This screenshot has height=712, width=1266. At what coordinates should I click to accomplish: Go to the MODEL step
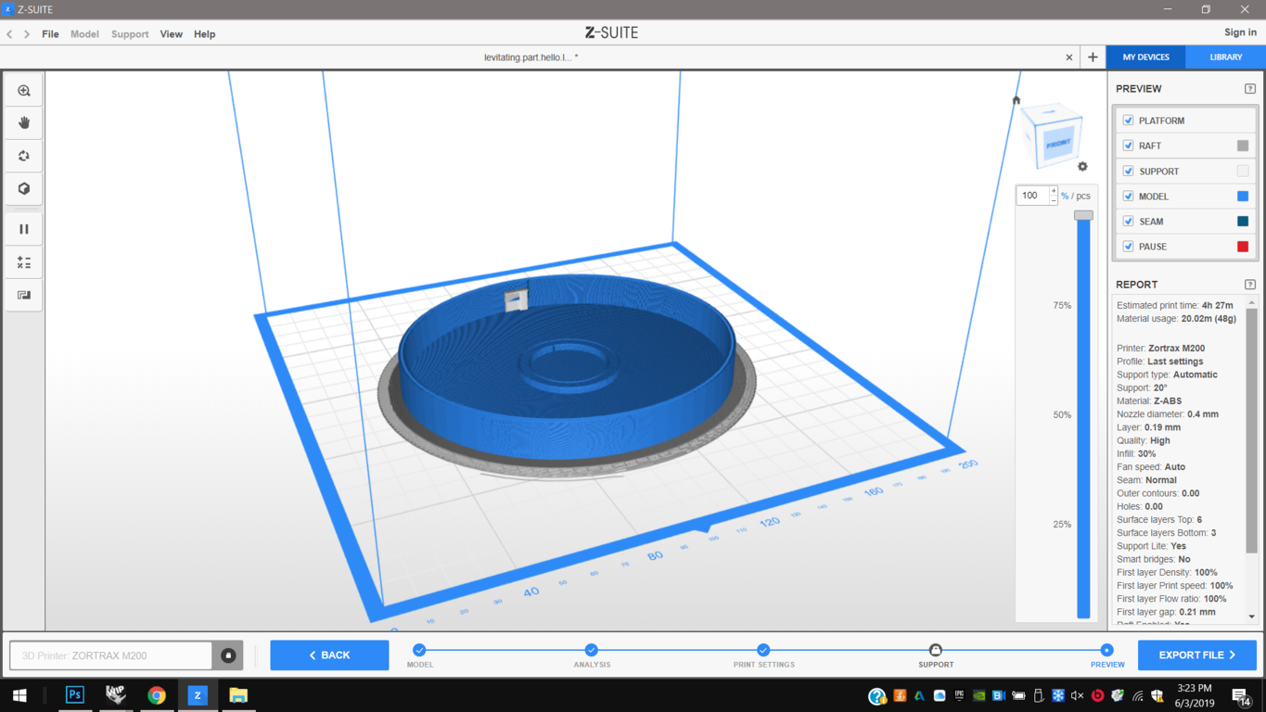(419, 651)
